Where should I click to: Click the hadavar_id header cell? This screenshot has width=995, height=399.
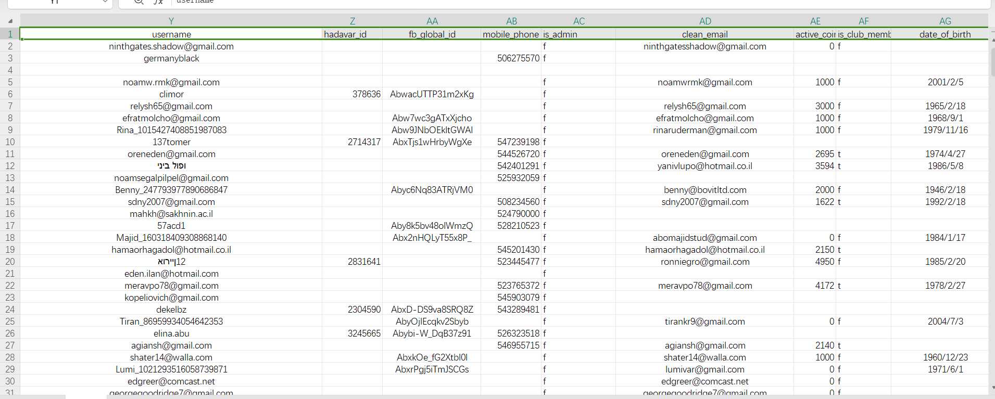coord(352,34)
